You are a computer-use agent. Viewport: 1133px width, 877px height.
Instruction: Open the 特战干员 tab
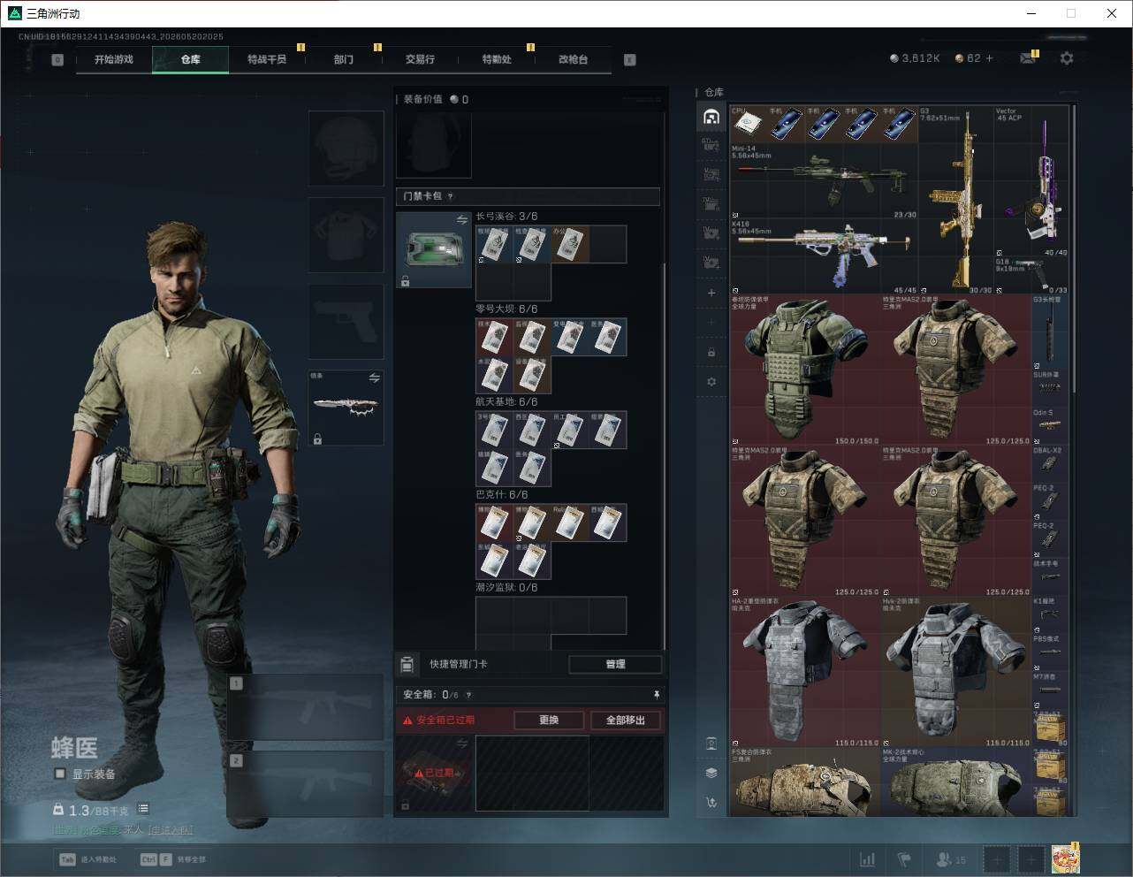(x=267, y=59)
